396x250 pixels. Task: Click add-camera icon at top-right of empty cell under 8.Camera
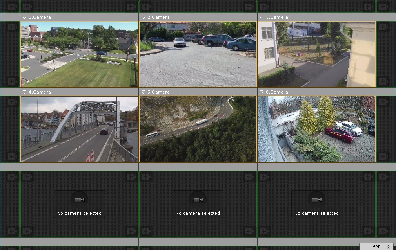[368, 177]
